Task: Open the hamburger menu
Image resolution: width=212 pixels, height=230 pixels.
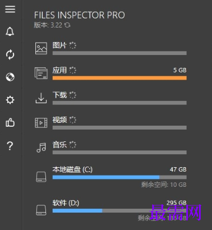Action: click(x=10, y=9)
